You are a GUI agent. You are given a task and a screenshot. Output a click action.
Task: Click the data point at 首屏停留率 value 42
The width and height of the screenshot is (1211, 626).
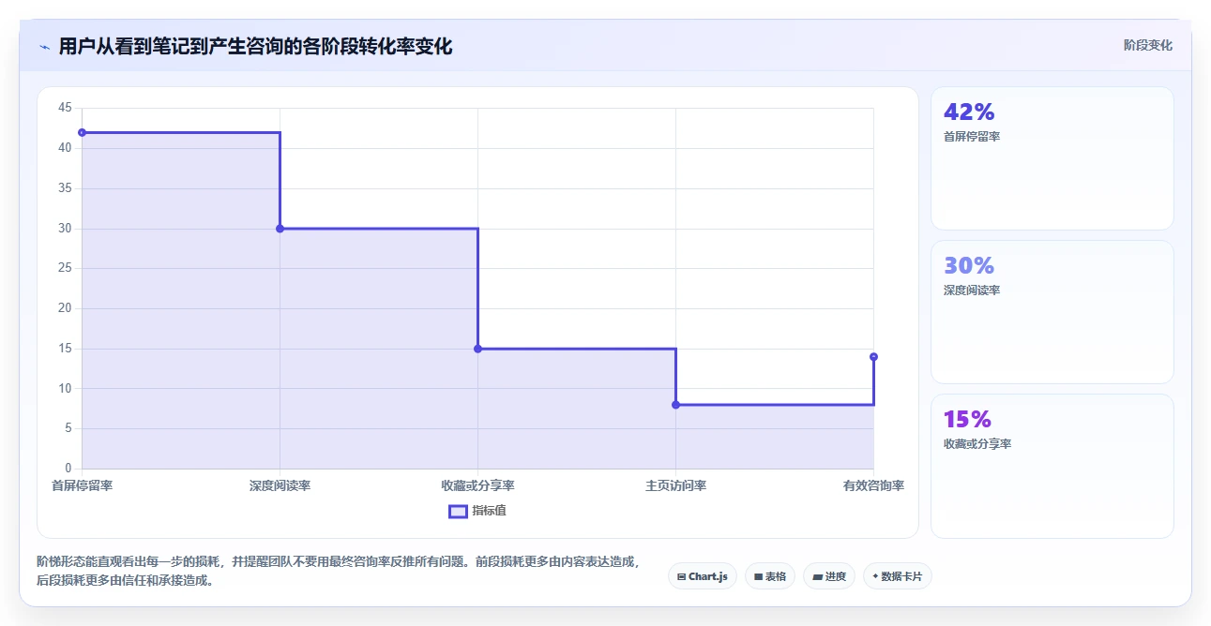pos(83,132)
